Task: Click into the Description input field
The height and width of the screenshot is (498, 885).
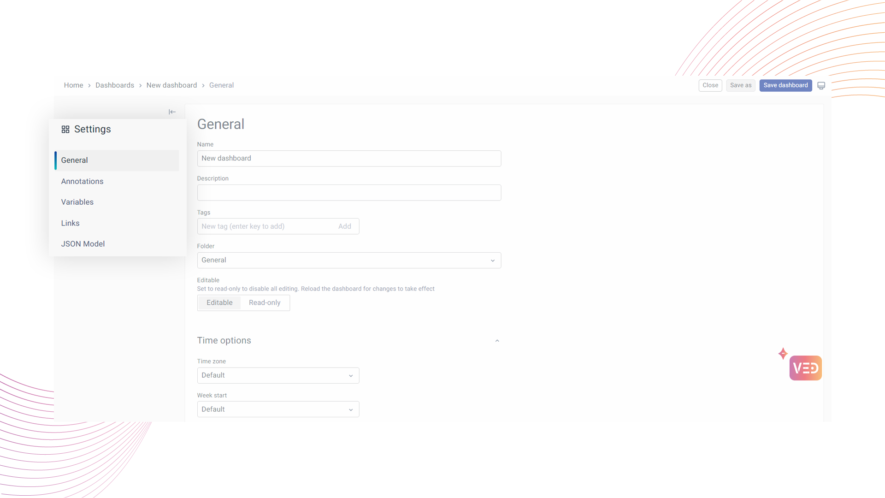Action: [x=349, y=193]
